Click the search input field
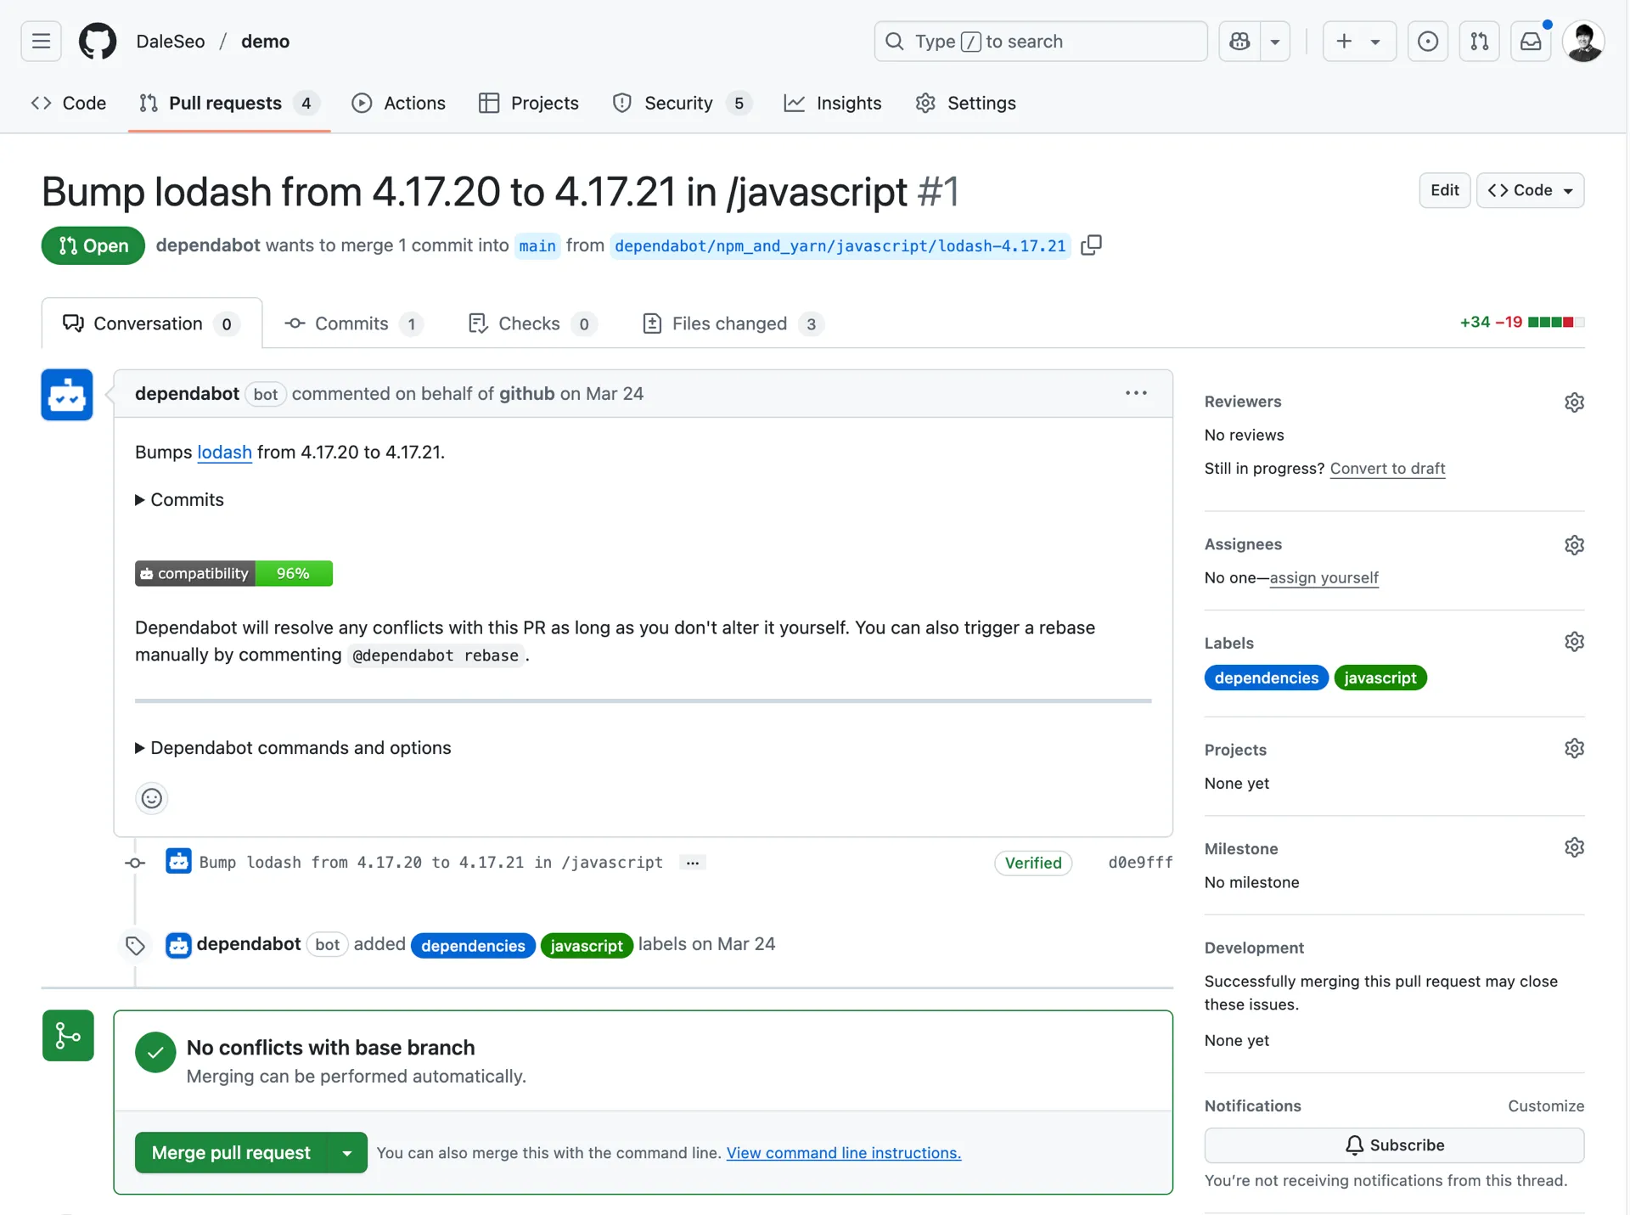 tap(1040, 41)
